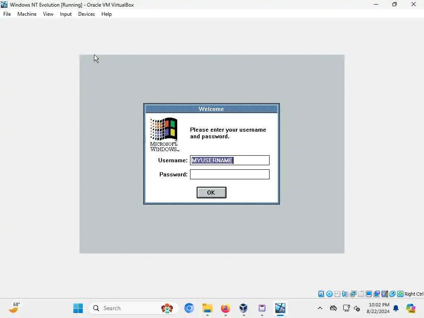424x318 pixels.
Task: Click the network tray icon
Action: (346, 308)
